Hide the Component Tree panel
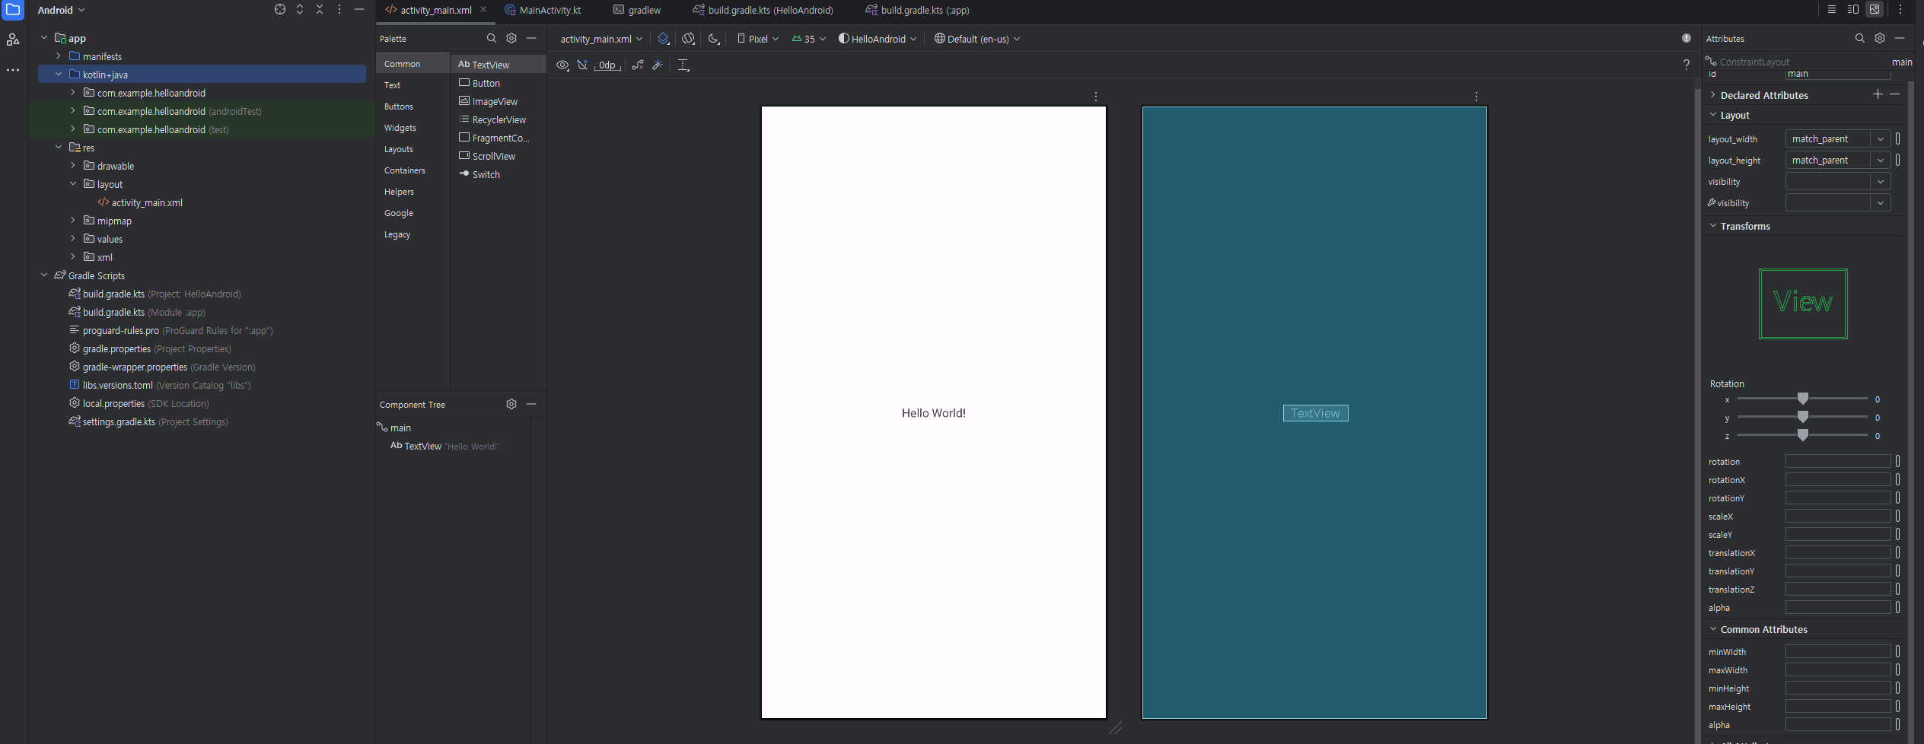The image size is (1924, 744). coord(531,404)
